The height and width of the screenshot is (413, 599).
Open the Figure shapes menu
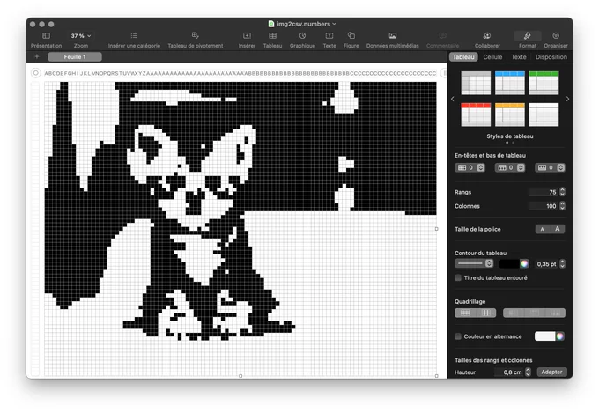point(351,36)
